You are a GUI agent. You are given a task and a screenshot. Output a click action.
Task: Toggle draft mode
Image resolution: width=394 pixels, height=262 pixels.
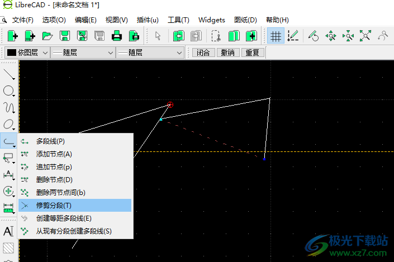click(293, 36)
